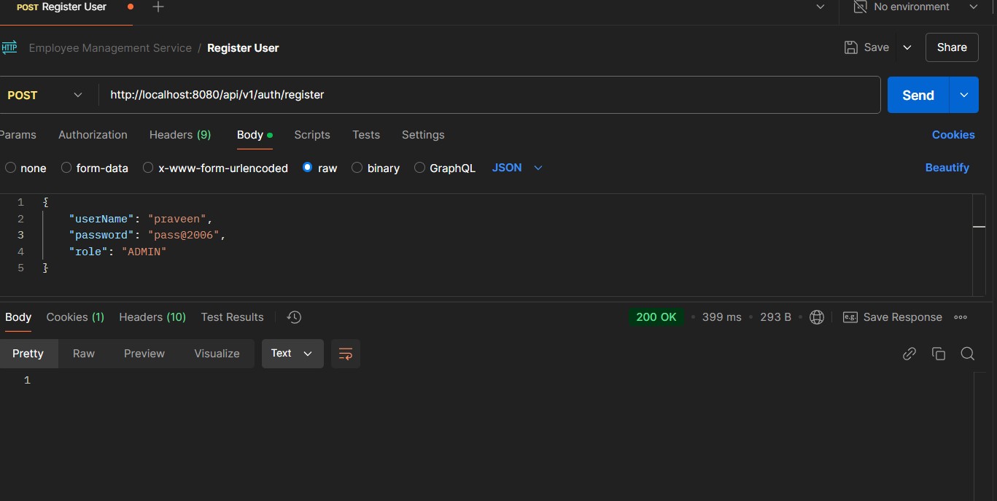Image resolution: width=997 pixels, height=501 pixels.
Task: Select the none body type
Action: pos(10,168)
